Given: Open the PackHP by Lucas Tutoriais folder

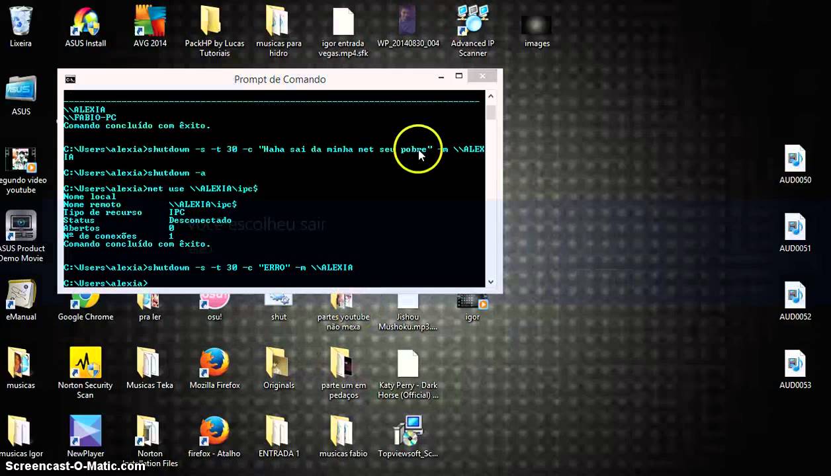Looking at the screenshot, I should pos(214,22).
